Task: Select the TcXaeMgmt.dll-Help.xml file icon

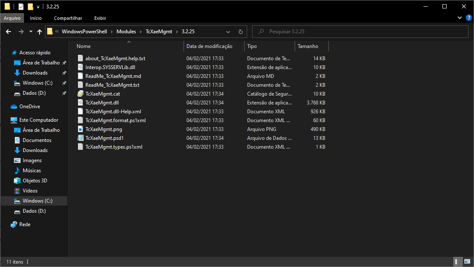Action: click(x=80, y=111)
